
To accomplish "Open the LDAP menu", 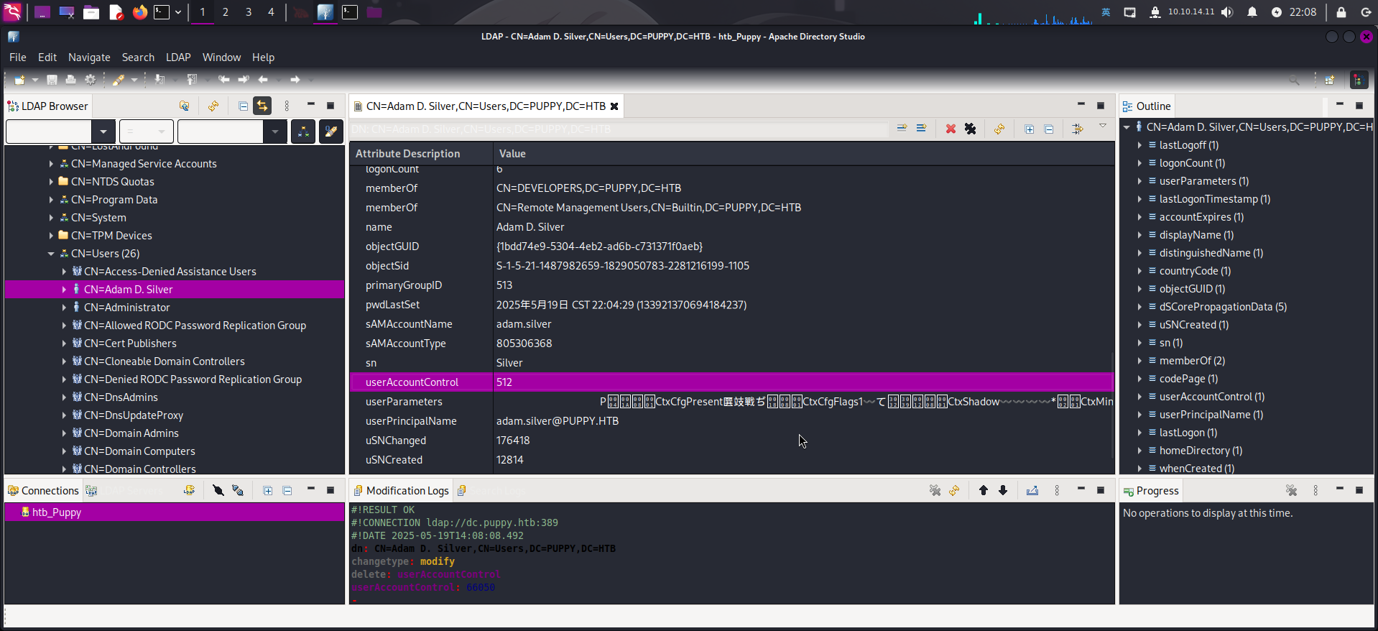I will coord(178,57).
